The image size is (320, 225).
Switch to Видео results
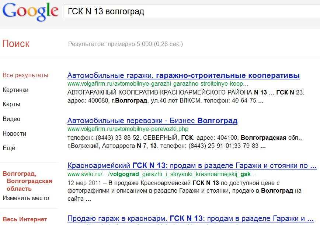pyautogui.click(x=11, y=119)
